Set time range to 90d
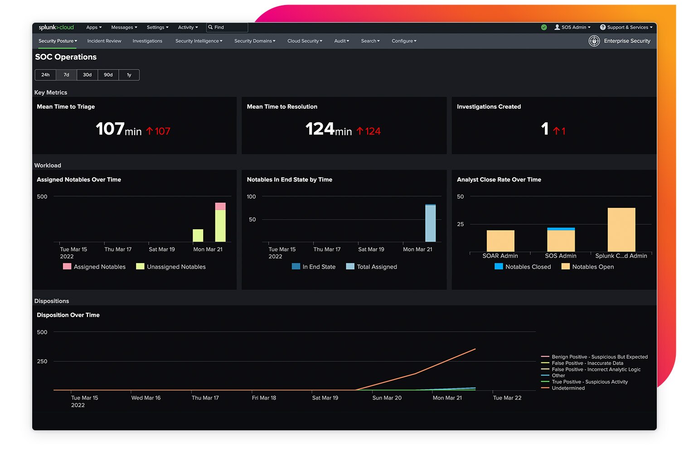689x453 pixels. click(108, 75)
